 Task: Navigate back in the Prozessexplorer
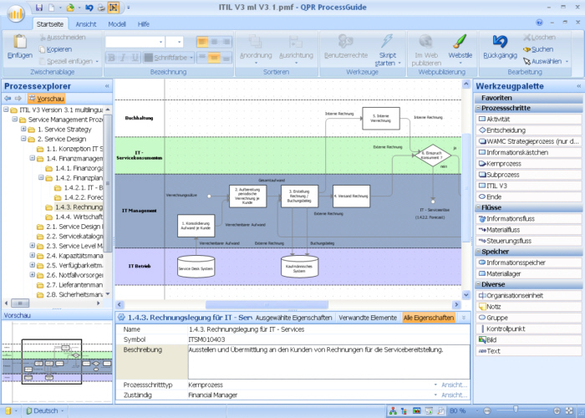(x=8, y=99)
